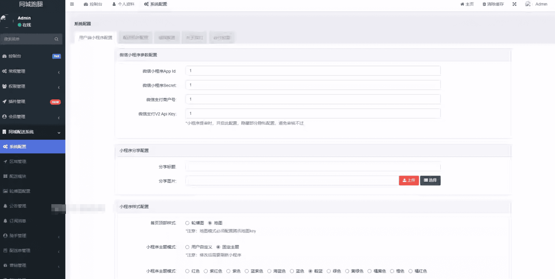
Task: Toggle fullscreen with the expand icon
Action: pyautogui.click(x=514, y=4)
